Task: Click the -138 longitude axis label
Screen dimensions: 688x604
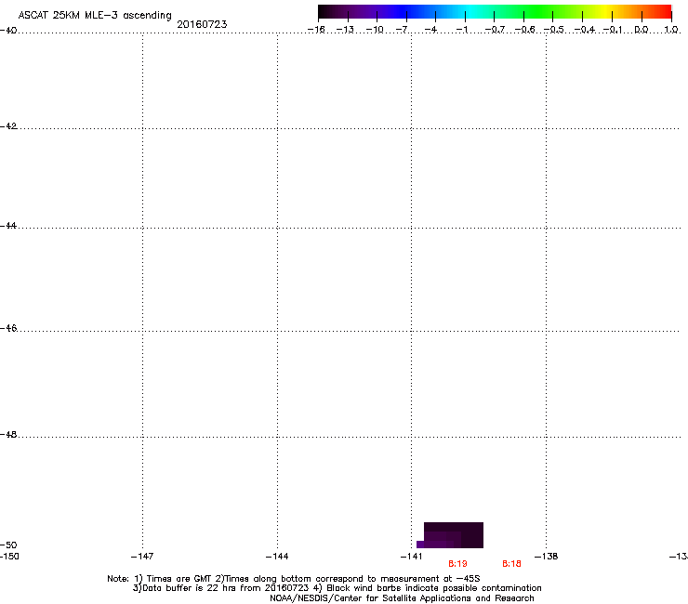Action: click(547, 557)
